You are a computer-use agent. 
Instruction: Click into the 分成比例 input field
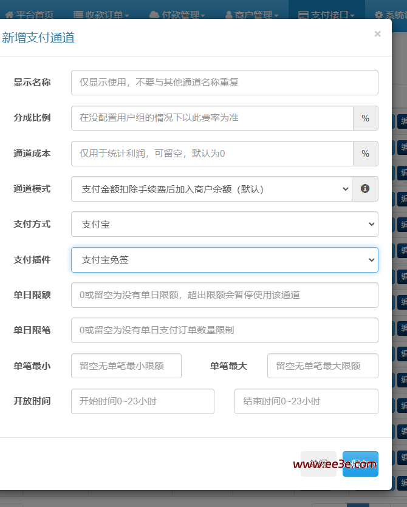tap(211, 118)
